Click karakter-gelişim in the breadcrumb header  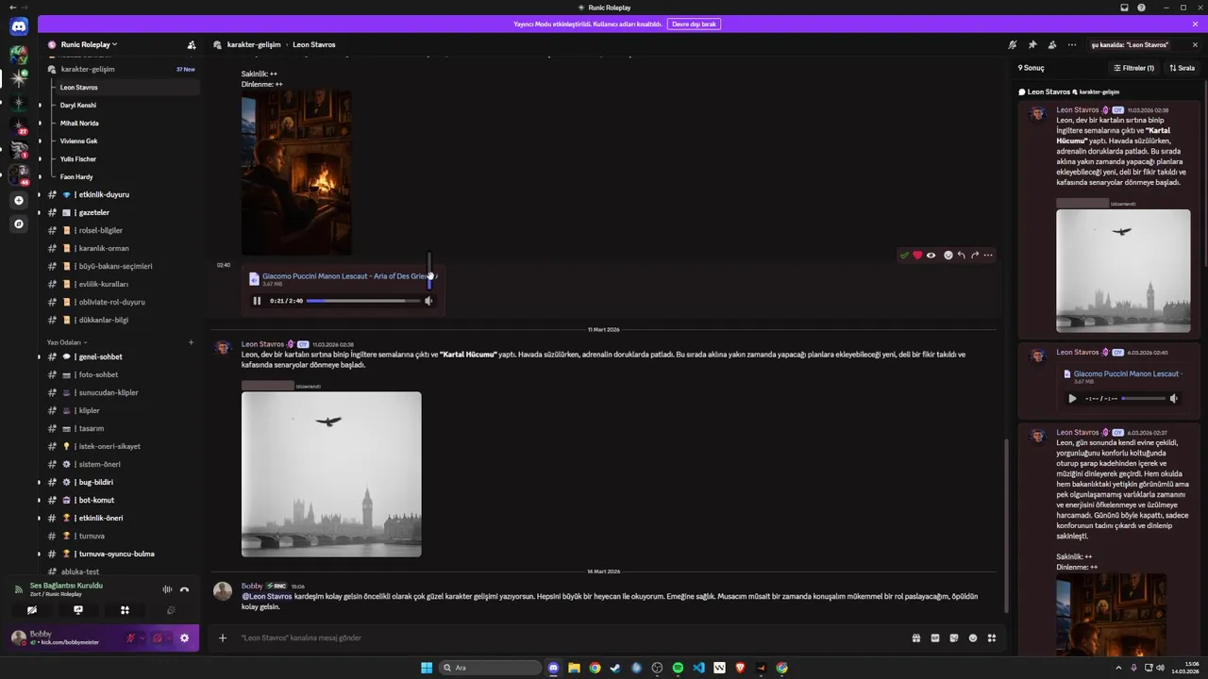click(x=254, y=44)
